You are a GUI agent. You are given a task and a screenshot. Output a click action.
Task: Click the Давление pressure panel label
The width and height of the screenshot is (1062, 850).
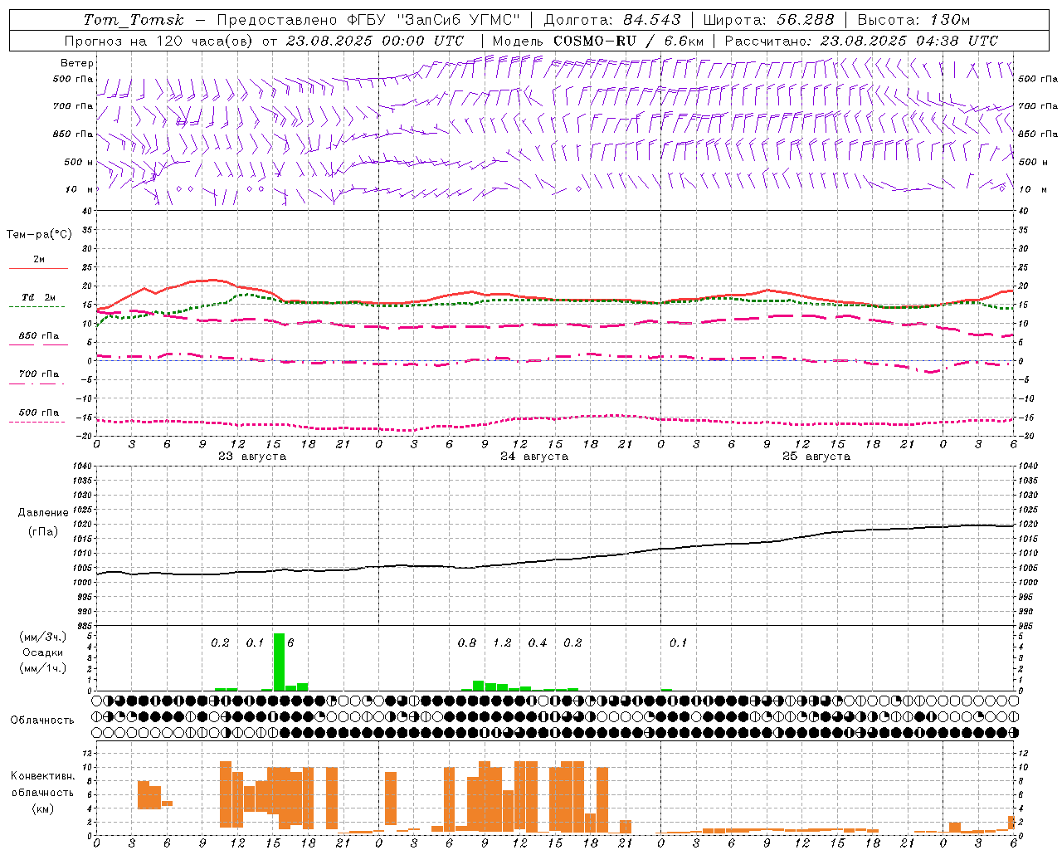[43, 513]
